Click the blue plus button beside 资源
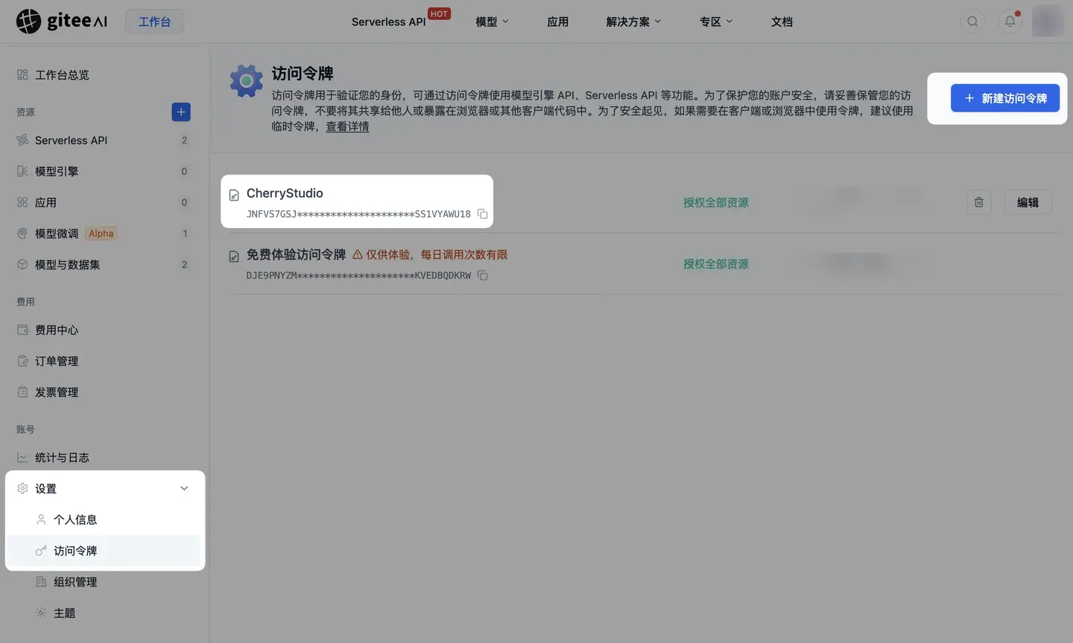This screenshot has width=1073, height=643. tap(181, 112)
